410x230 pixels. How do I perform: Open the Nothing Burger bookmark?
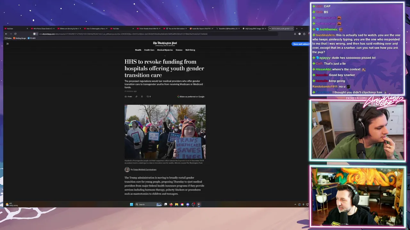[20, 38]
